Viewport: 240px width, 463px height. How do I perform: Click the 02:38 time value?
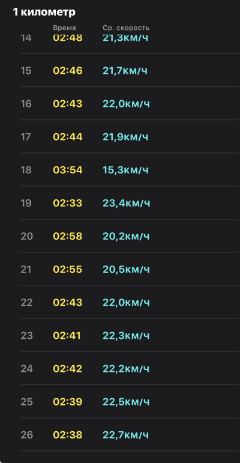click(68, 435)
